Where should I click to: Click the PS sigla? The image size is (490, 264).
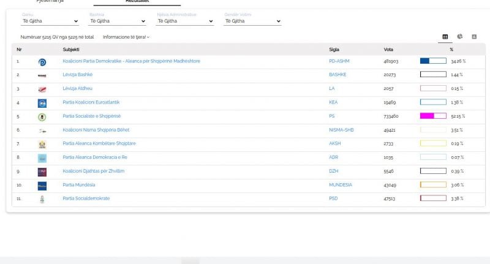click(x=332, y=116)
